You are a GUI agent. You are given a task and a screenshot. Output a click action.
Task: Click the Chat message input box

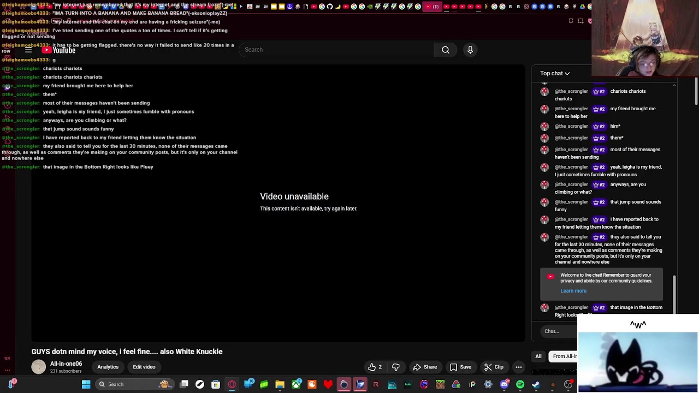(x=560, y=331)
